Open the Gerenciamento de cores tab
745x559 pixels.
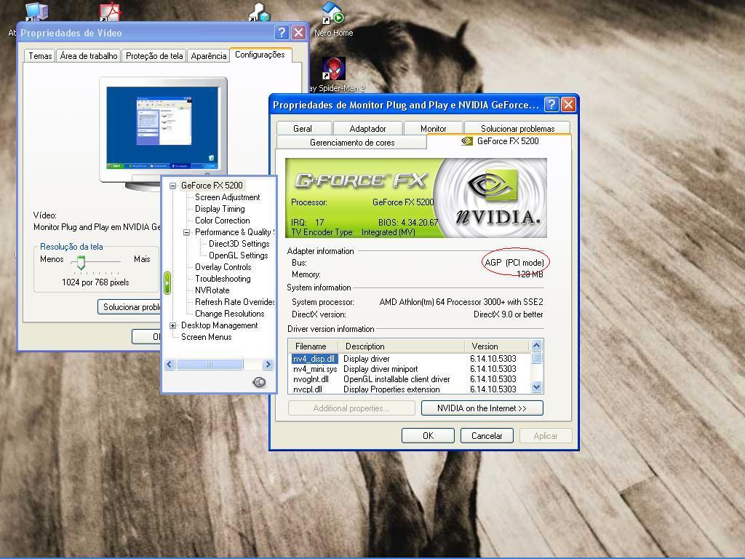tap(352, 142)
